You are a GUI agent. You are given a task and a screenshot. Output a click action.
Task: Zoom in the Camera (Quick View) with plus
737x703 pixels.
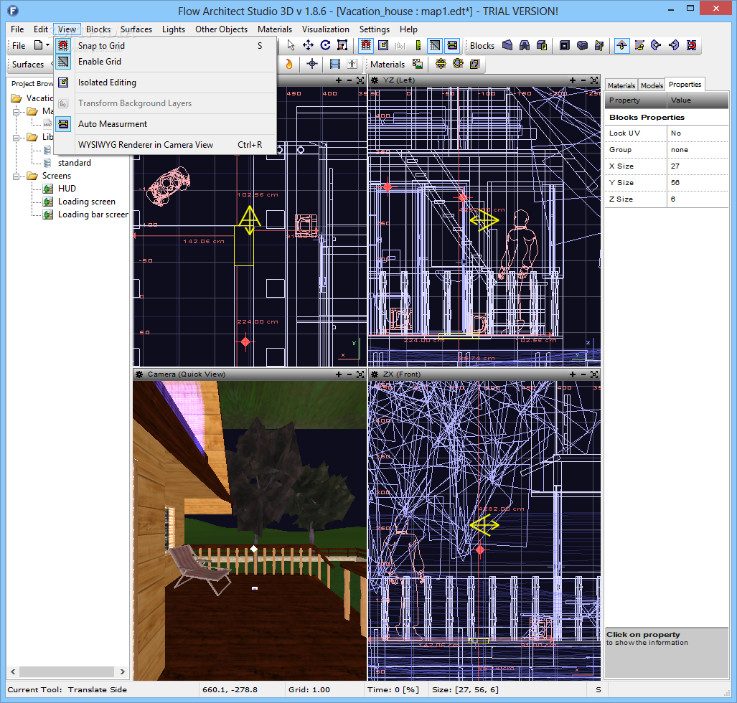339,374
